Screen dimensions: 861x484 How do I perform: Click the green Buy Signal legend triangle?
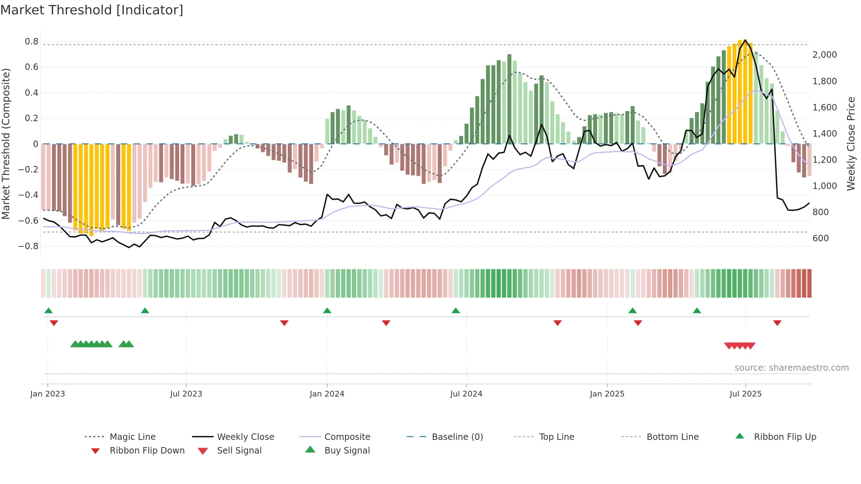pos(310,449)
